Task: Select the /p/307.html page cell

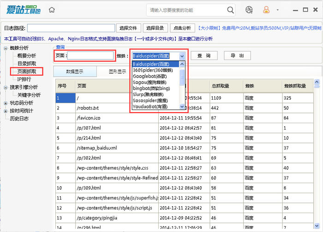Action: coord(117,128)
